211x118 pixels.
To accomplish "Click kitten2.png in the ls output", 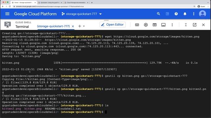I will pos(12,108).
